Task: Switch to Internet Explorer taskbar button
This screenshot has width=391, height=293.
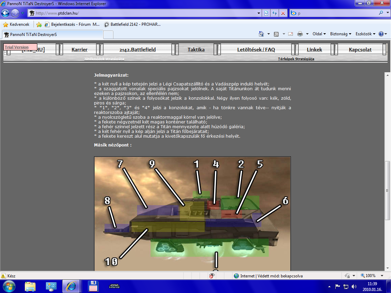Action: (x=71, y=287)
